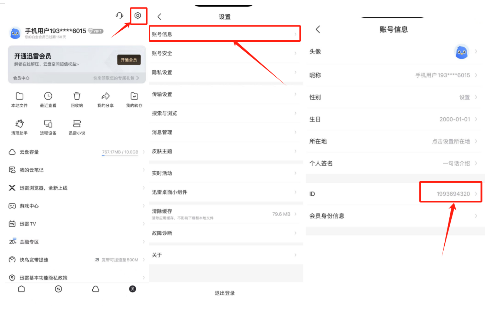This screenshot has width=485, height=336.
Task: Open 账号信息 in settings list
Action: [x=224, y=34]
